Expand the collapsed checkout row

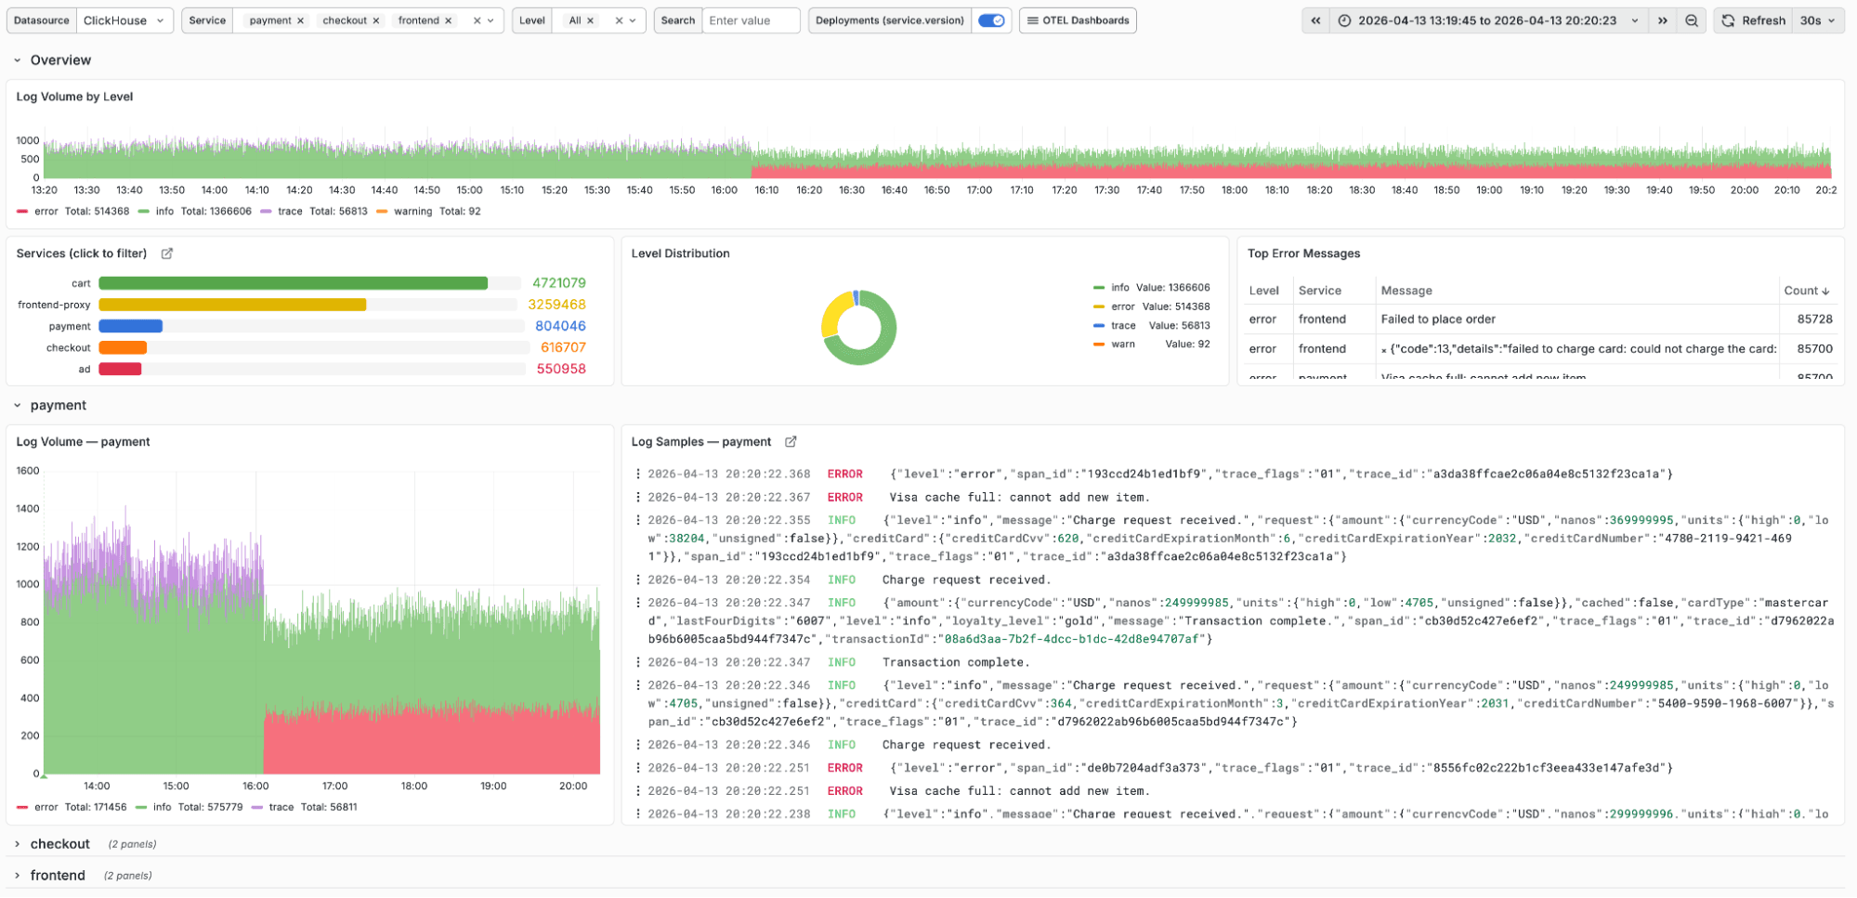pyautogui.click(x=59, y=844)
